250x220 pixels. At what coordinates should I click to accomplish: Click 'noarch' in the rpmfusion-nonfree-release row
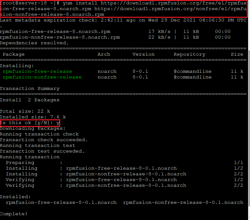click(107, 77)
